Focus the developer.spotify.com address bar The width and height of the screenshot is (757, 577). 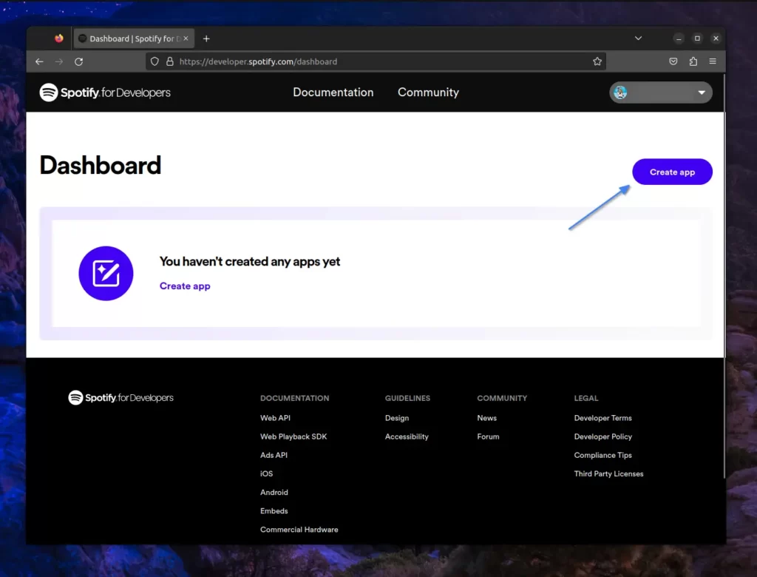click(x=376, y=61)
